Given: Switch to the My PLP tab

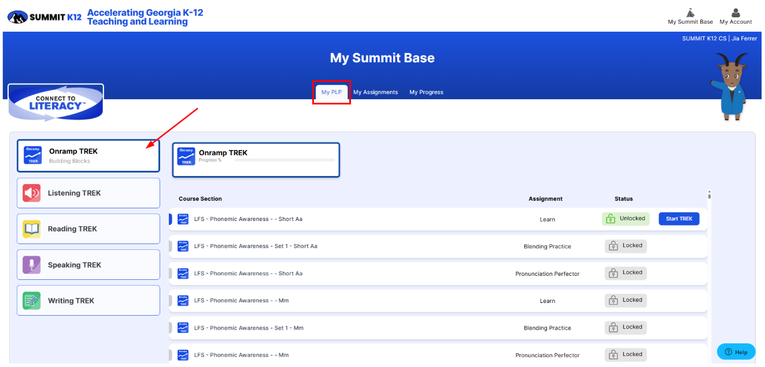Looking at the screenshot, I should 331,92.
